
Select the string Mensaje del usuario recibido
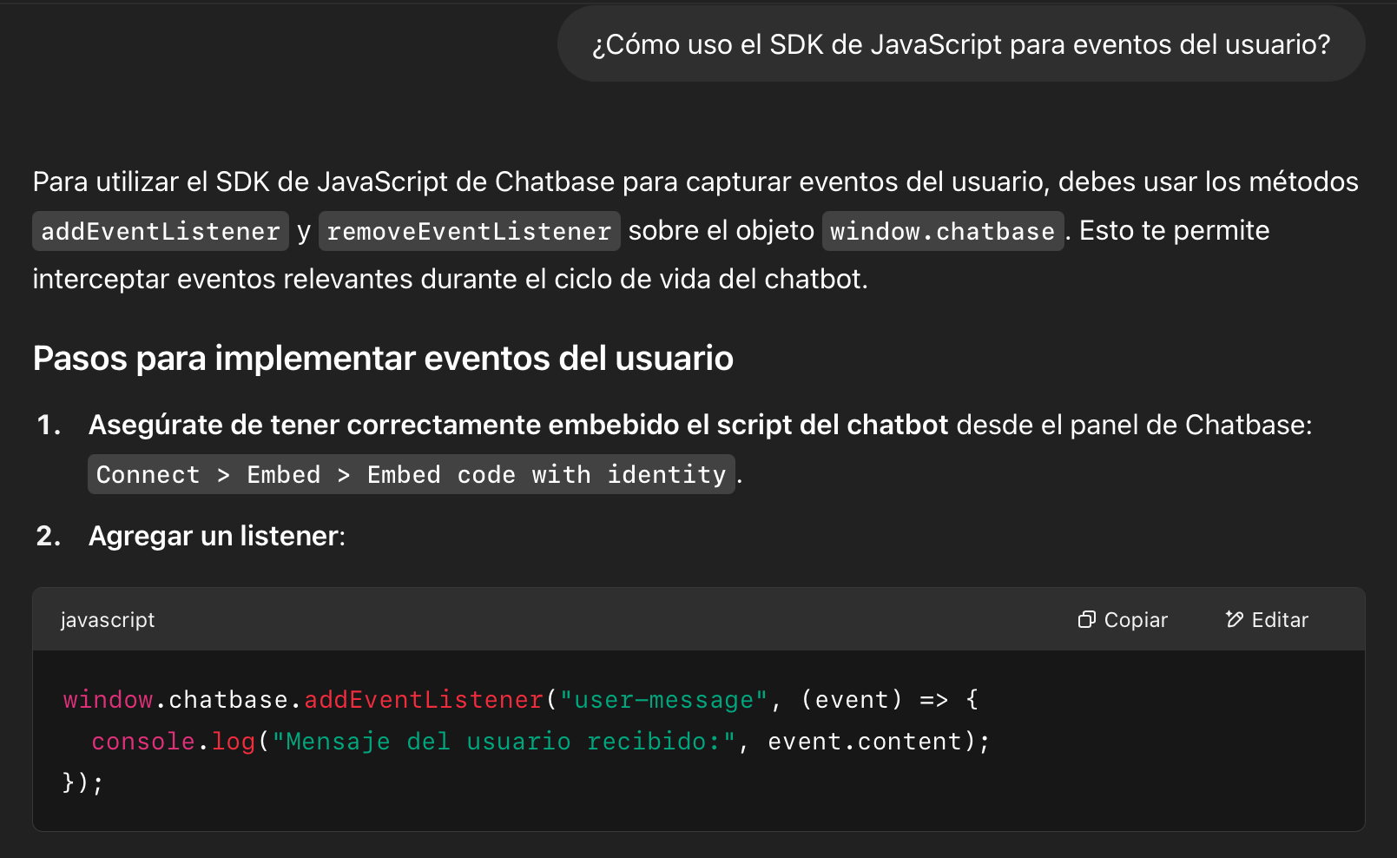[499, 741]
